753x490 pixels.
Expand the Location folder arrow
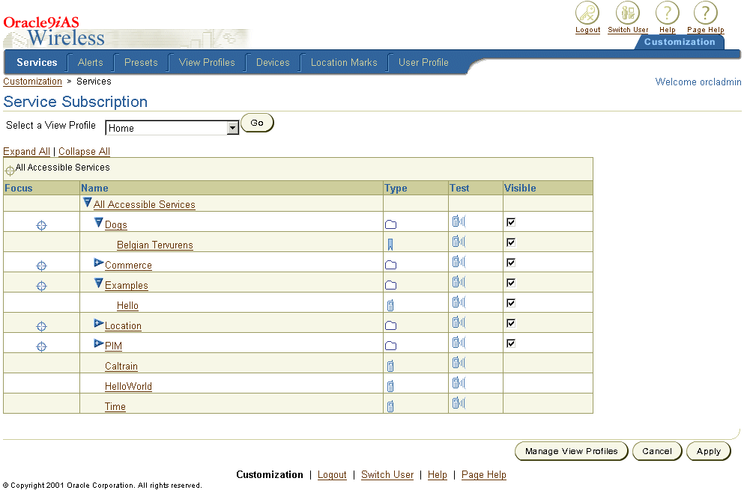99,323
